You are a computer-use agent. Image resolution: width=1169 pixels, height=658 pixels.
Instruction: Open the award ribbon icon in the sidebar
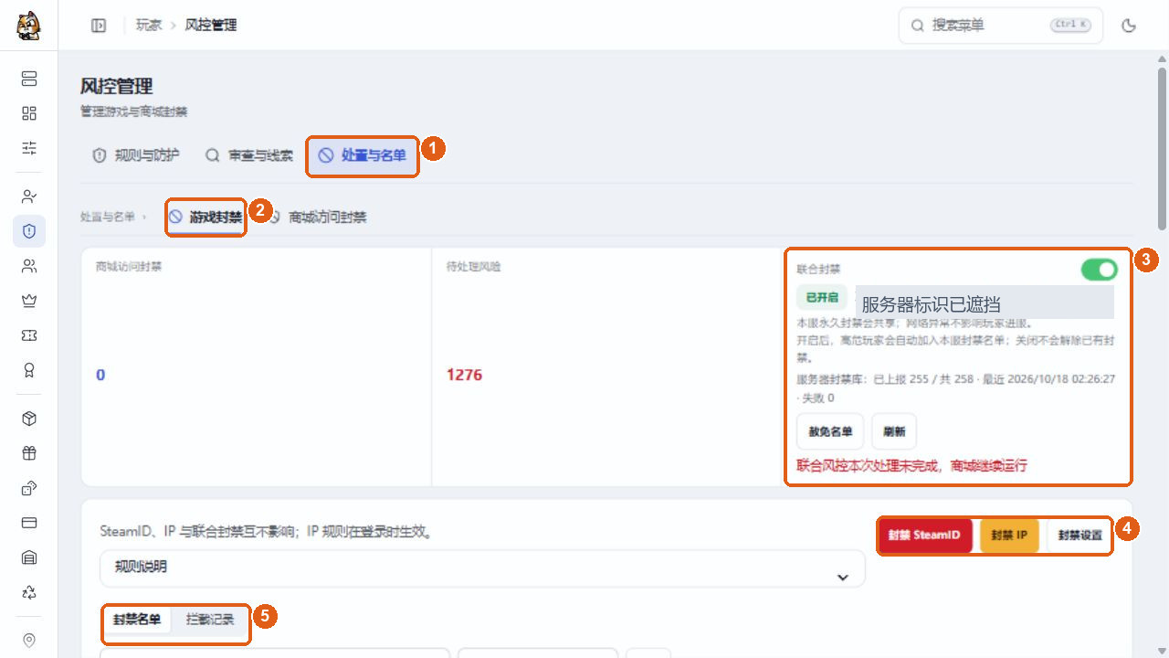pyautogui.click(x=29, y=370)
